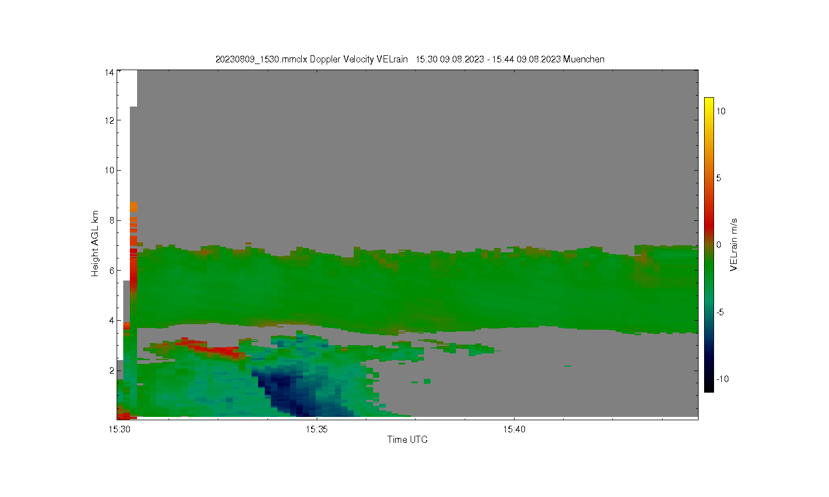The width and height of the screenshot is (829, 497).
Task: Click the 15:40 time tick label
Action: click(514, 429)
